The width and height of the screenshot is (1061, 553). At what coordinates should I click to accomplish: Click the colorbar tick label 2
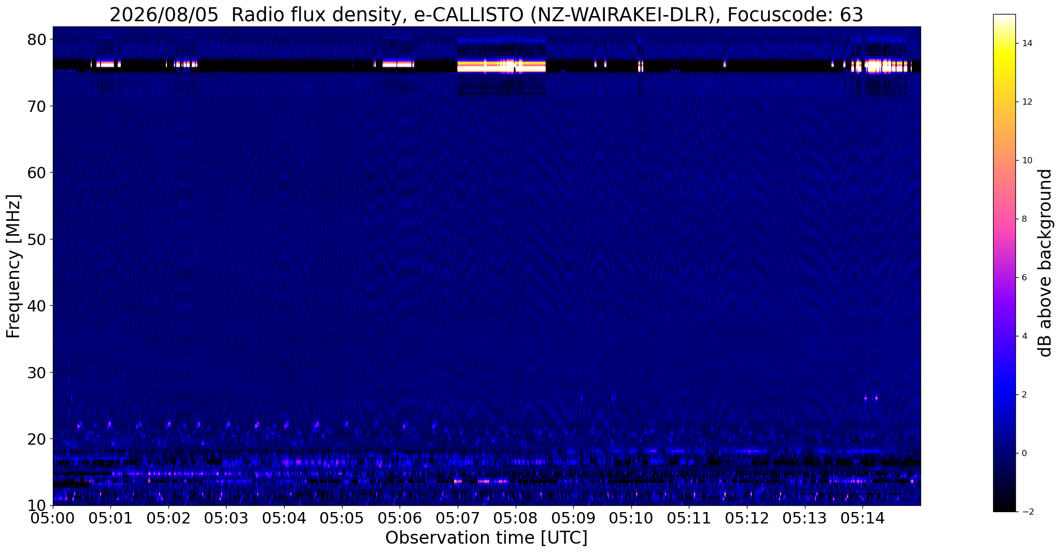tap(1024, 395)
